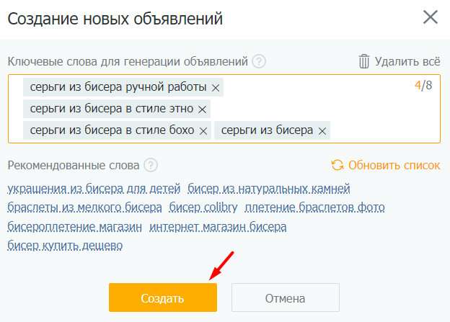Image resolution: width=450 pixels, height=322 pixels.
Task: Close the 'Создание новых объявлений' dialog
Action: point(431,18)
